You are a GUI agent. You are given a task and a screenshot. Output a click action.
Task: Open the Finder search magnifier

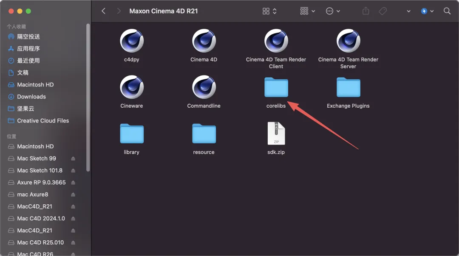coord(447,11)
